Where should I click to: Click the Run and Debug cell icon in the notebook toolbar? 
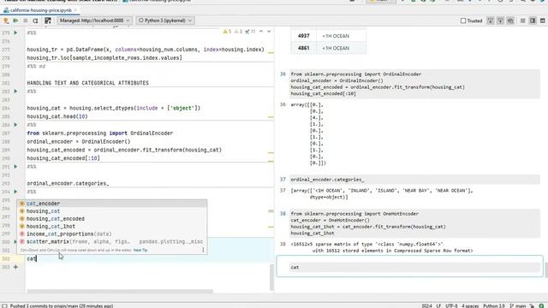[6, 21]
